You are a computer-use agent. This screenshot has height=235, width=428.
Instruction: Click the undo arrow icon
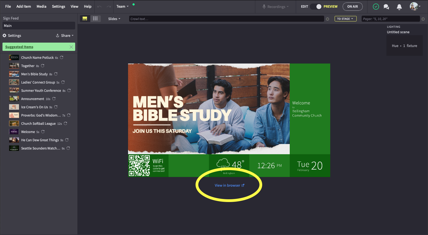coord(99,7)
